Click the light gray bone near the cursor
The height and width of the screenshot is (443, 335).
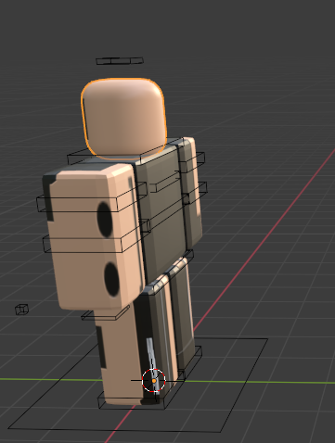pos(152,364)
